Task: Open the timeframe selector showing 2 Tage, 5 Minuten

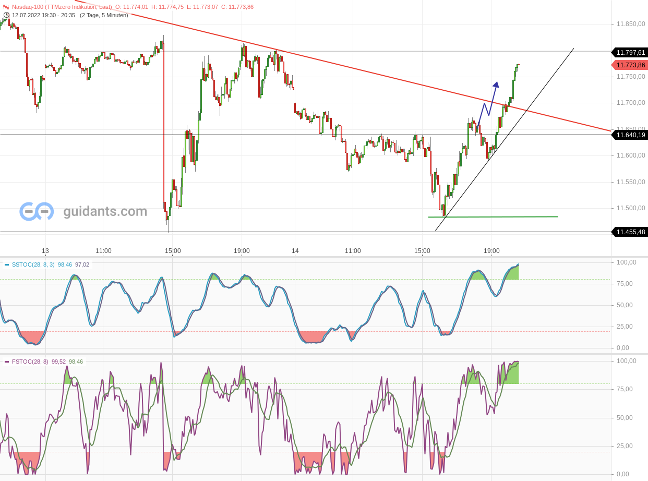Action: (x=104, y=15)
